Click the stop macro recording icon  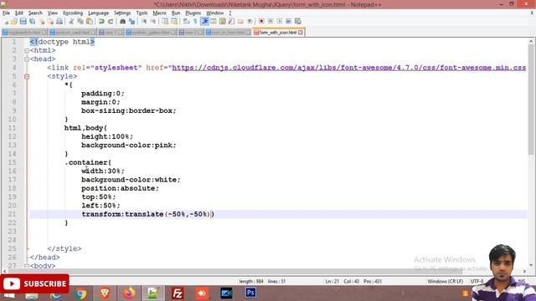(271, 22)
